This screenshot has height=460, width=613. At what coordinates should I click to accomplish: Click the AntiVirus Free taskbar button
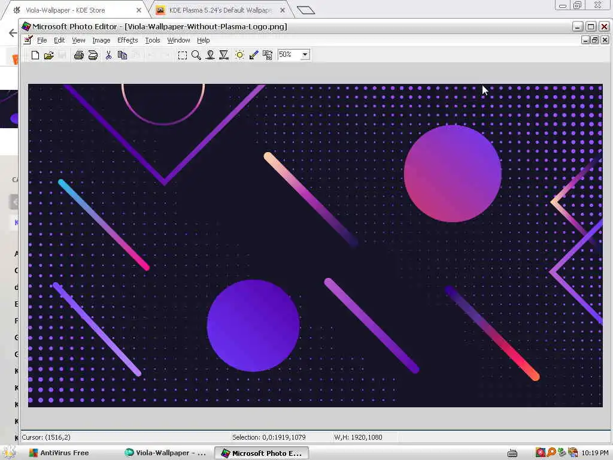tap(59, 453)
